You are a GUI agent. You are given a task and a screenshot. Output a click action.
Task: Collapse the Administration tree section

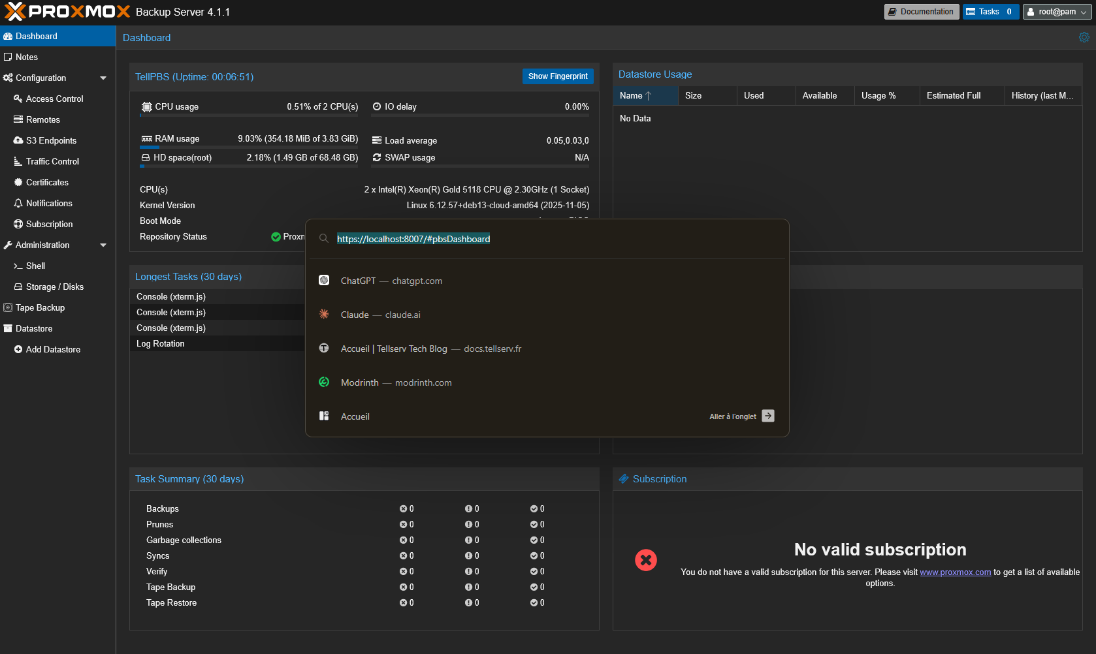pos(103,245)
